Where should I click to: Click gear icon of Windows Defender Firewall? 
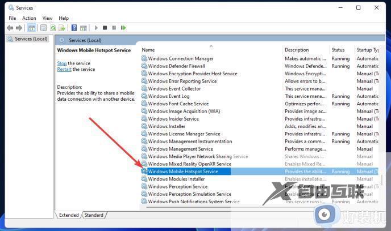tap(144, 66)
